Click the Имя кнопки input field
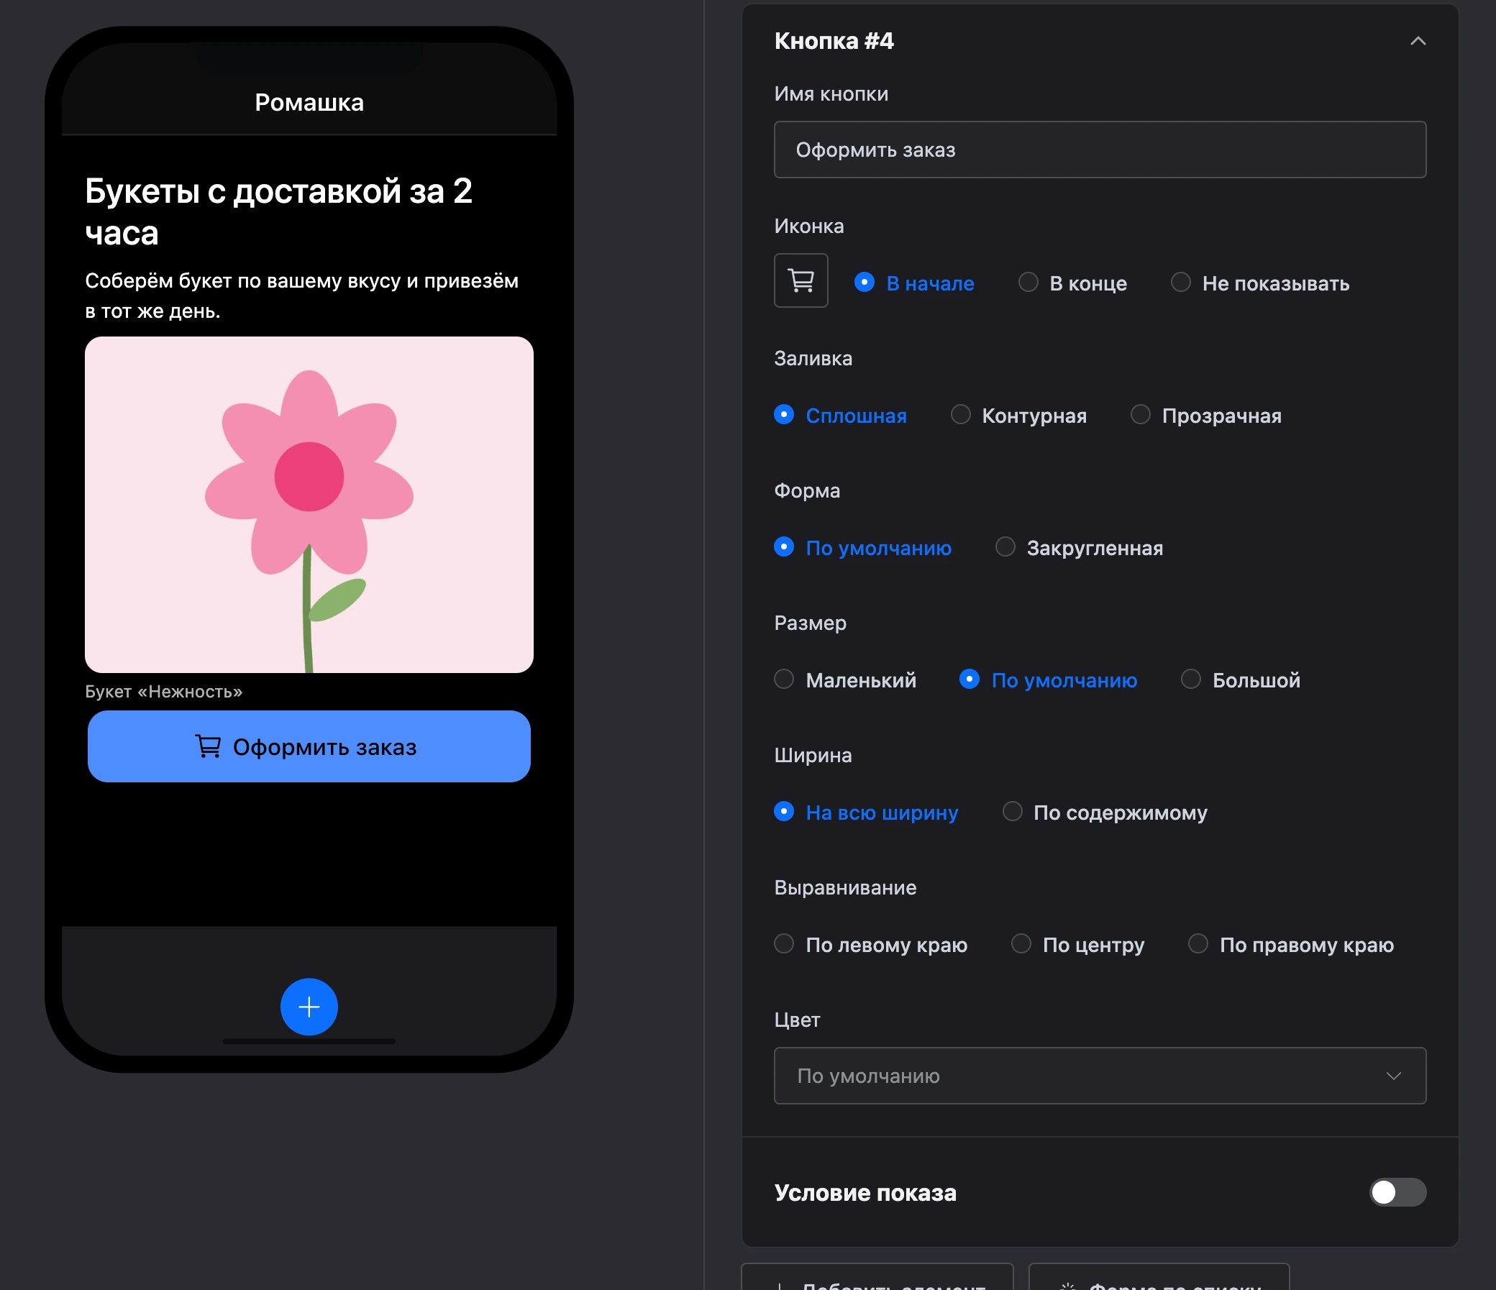Viewport: 1496px width, 1290px height. [x=1100, y=150]
